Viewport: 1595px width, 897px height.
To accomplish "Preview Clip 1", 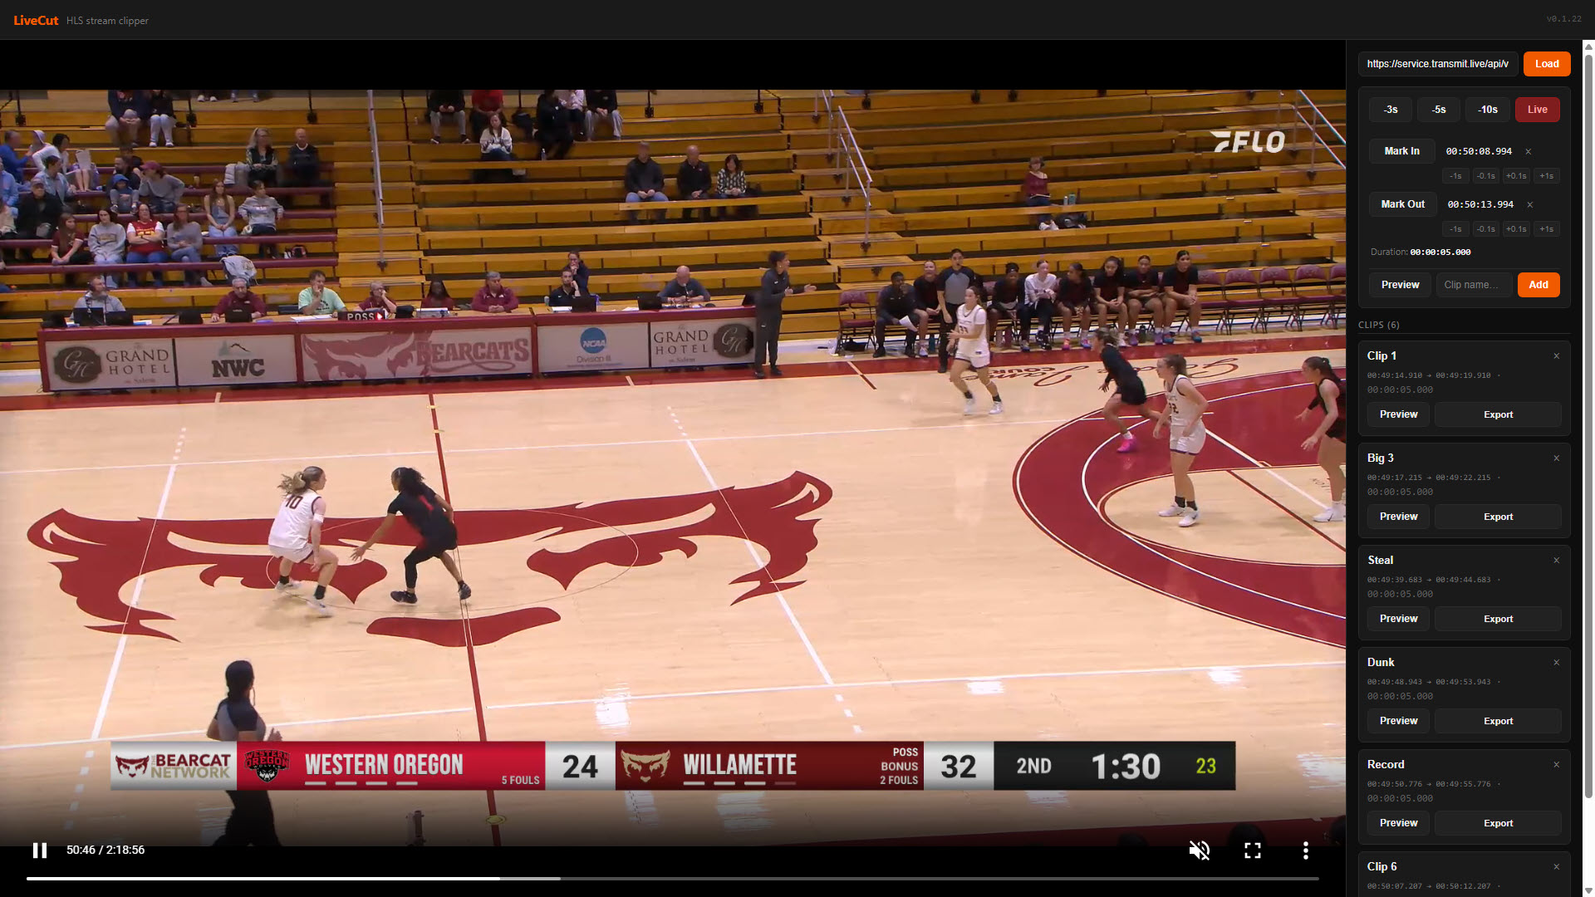I will [x=1398, y=414].
